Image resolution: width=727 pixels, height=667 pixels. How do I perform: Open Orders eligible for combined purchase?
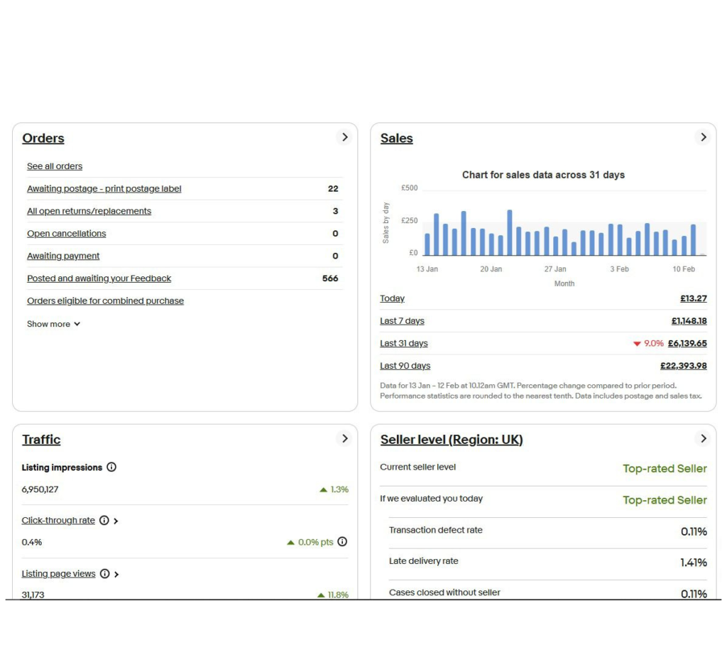click(x=105, y=300)
